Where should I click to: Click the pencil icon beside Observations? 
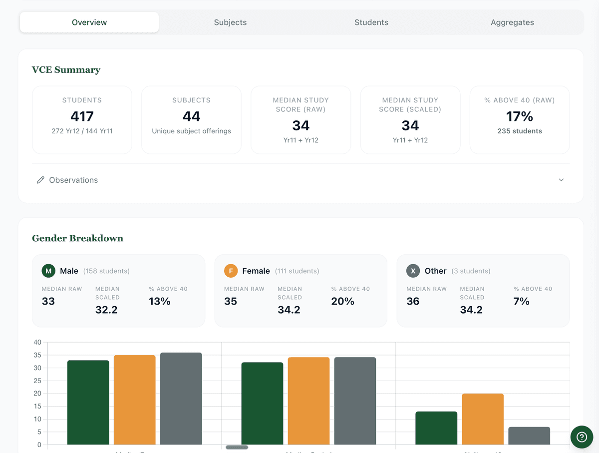[40, 180]
